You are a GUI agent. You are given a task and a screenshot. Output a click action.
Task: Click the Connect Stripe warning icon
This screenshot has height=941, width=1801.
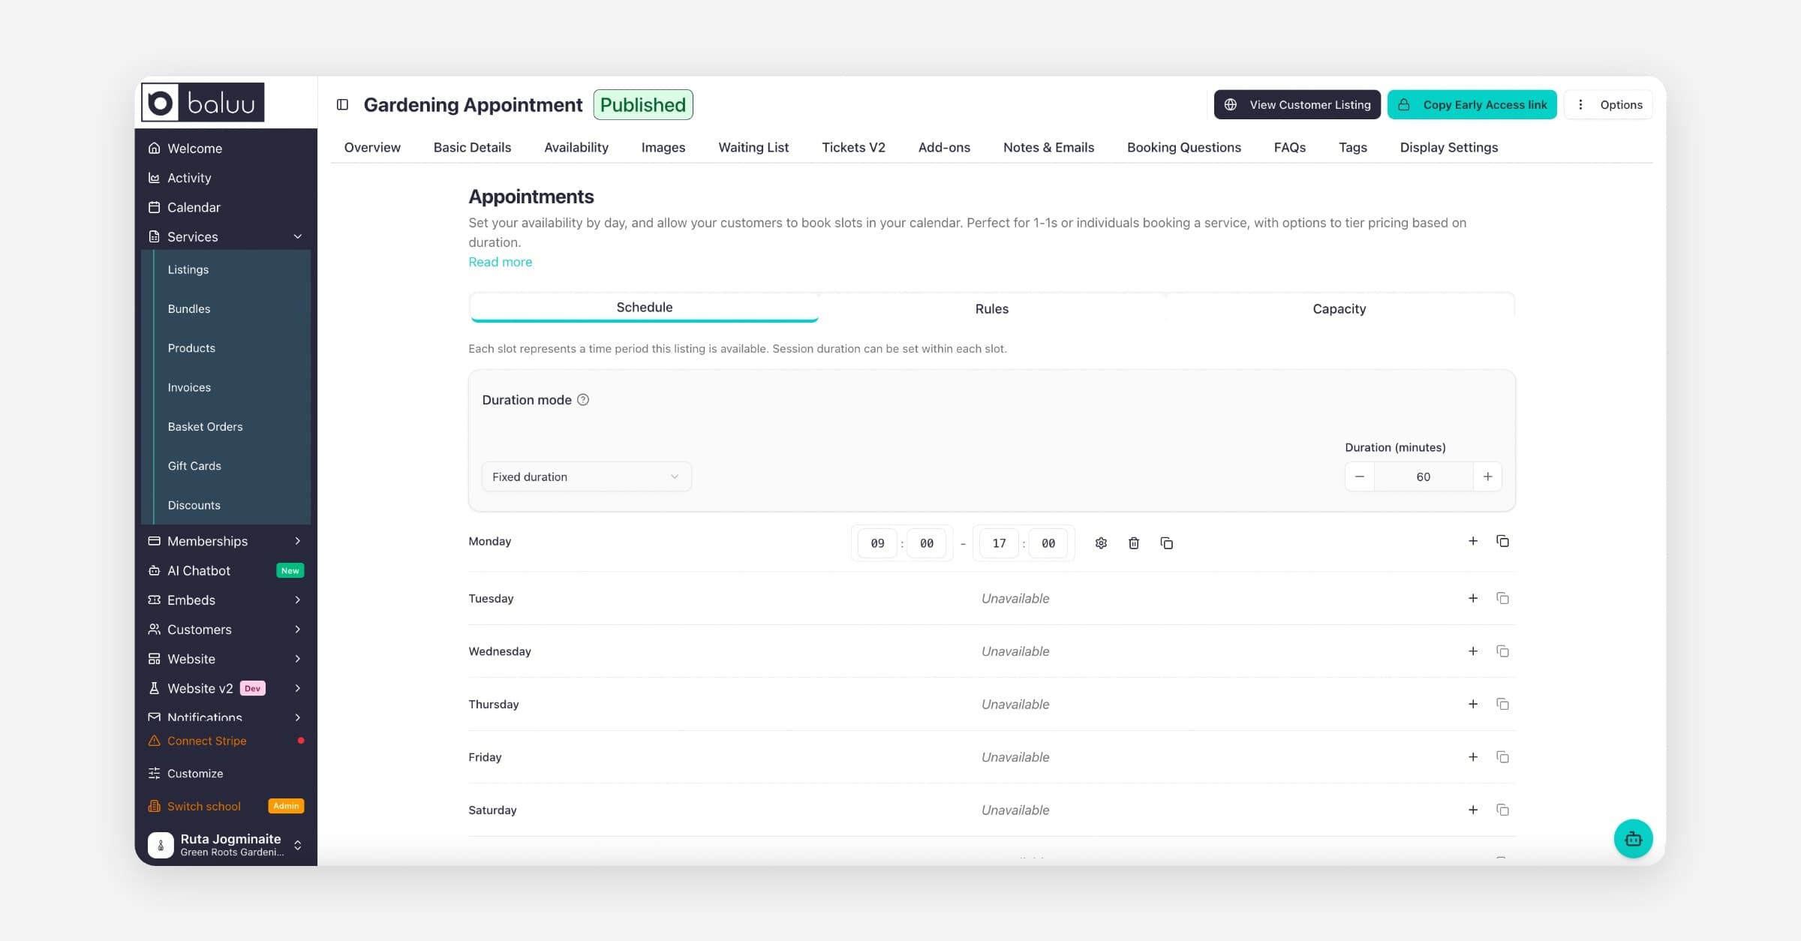154,741
